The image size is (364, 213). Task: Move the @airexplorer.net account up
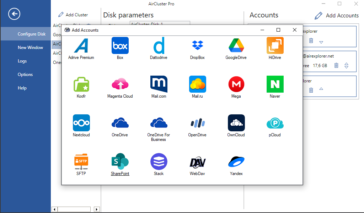click(346, 64)
